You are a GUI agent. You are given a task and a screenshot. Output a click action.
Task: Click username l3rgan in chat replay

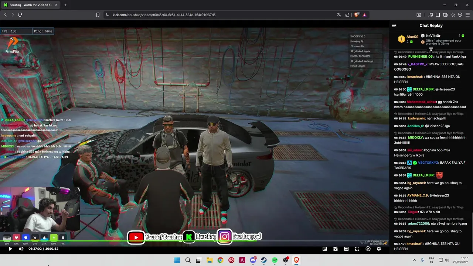[412, 212]
